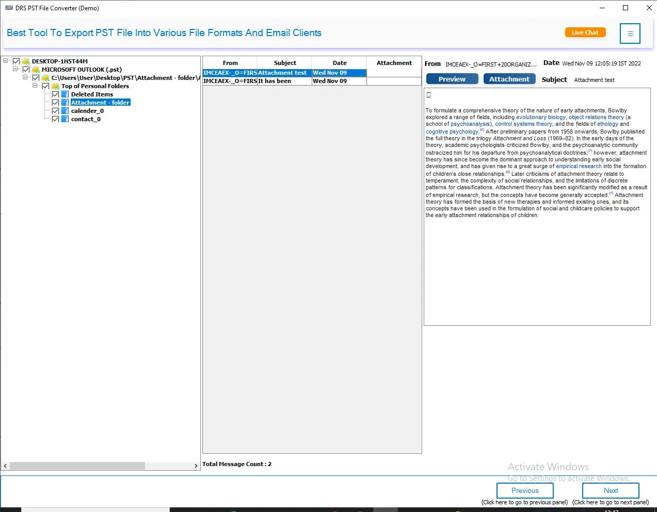
Task: Follow the 'cognitive psychology' link
Action: click(x=452, y=132)
